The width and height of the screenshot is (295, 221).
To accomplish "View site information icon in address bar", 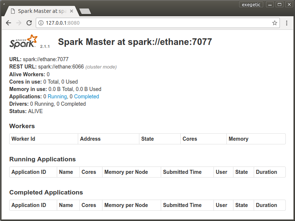I will point(41,23).
